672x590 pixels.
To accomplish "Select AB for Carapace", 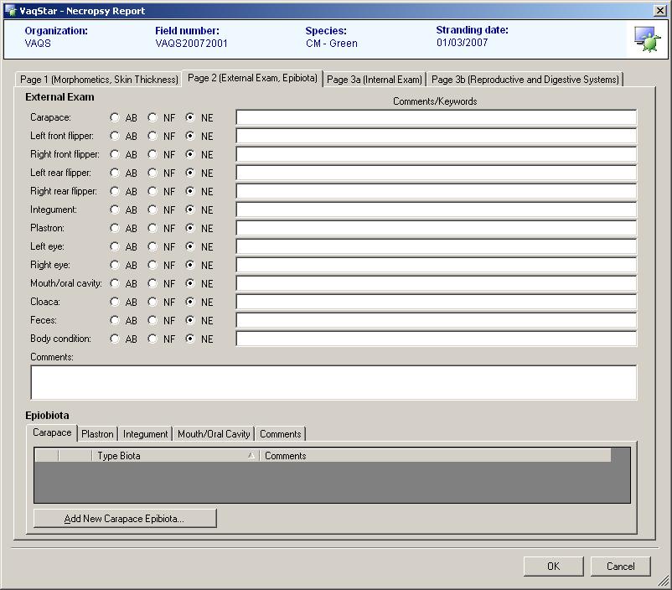I will coord(115,117).
